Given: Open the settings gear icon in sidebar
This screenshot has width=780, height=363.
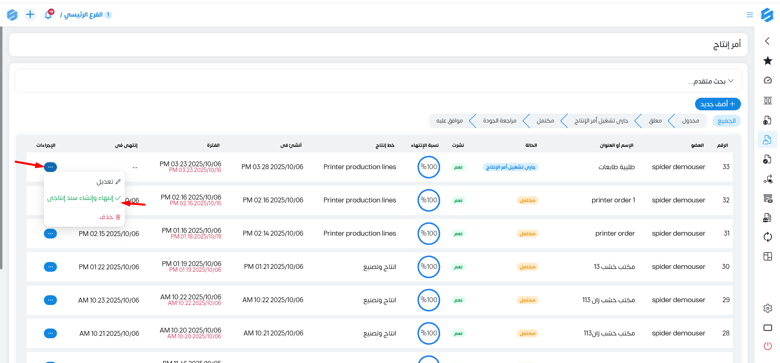Looking at the screenshot, I should pyautogui.click(x=767, y=308).
